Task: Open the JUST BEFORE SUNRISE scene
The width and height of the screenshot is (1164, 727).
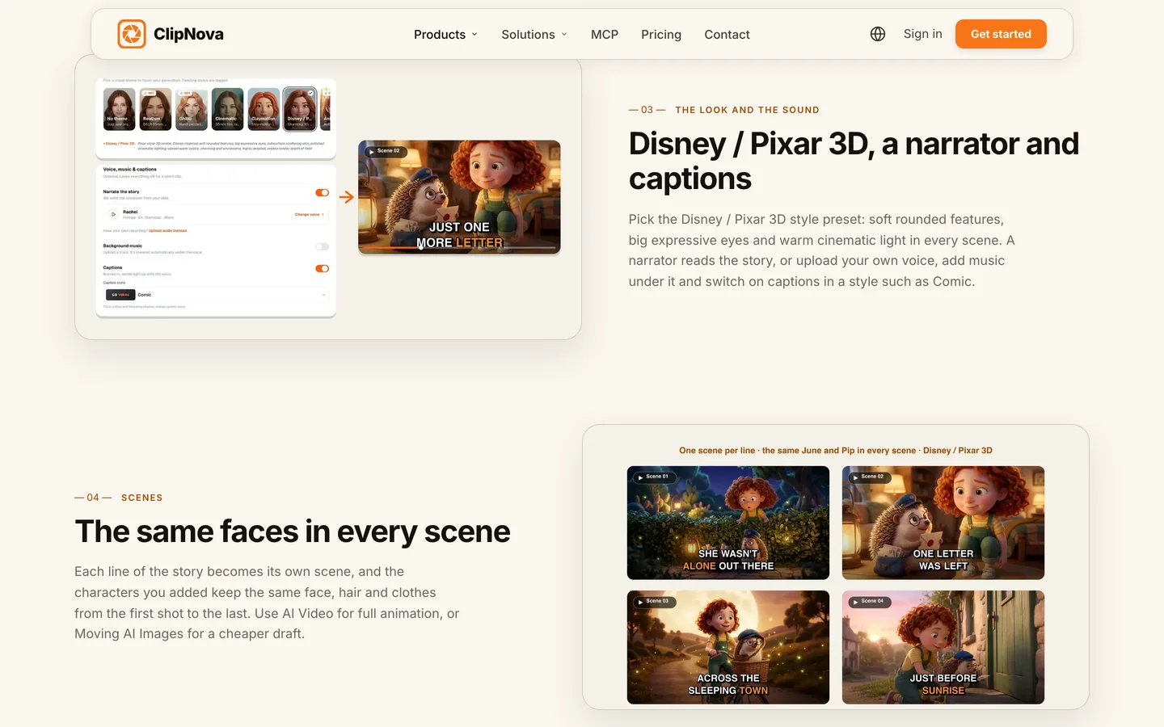Action: pyautogui.click(x=943, y=647)
